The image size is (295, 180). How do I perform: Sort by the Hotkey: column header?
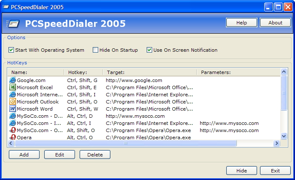click(83, 72)
